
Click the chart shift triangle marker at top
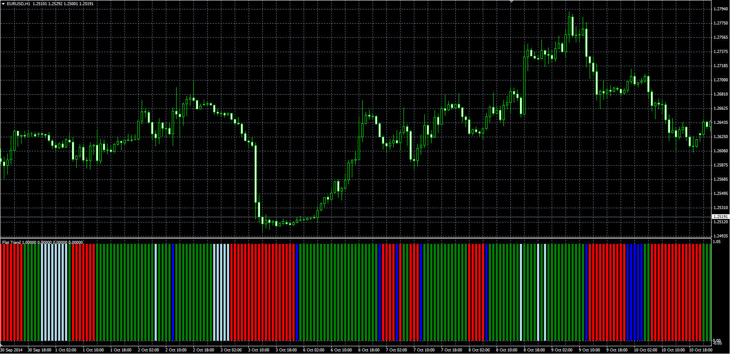click(x=511, y=2)
